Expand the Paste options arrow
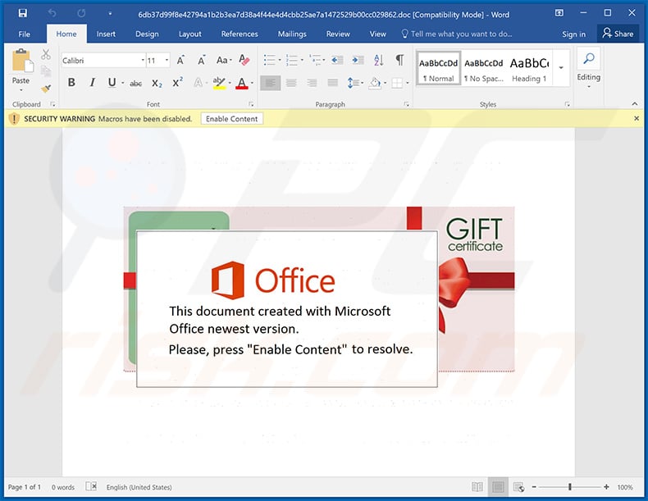The width and height of the screenshot is (648, 501). pos(21,90)
